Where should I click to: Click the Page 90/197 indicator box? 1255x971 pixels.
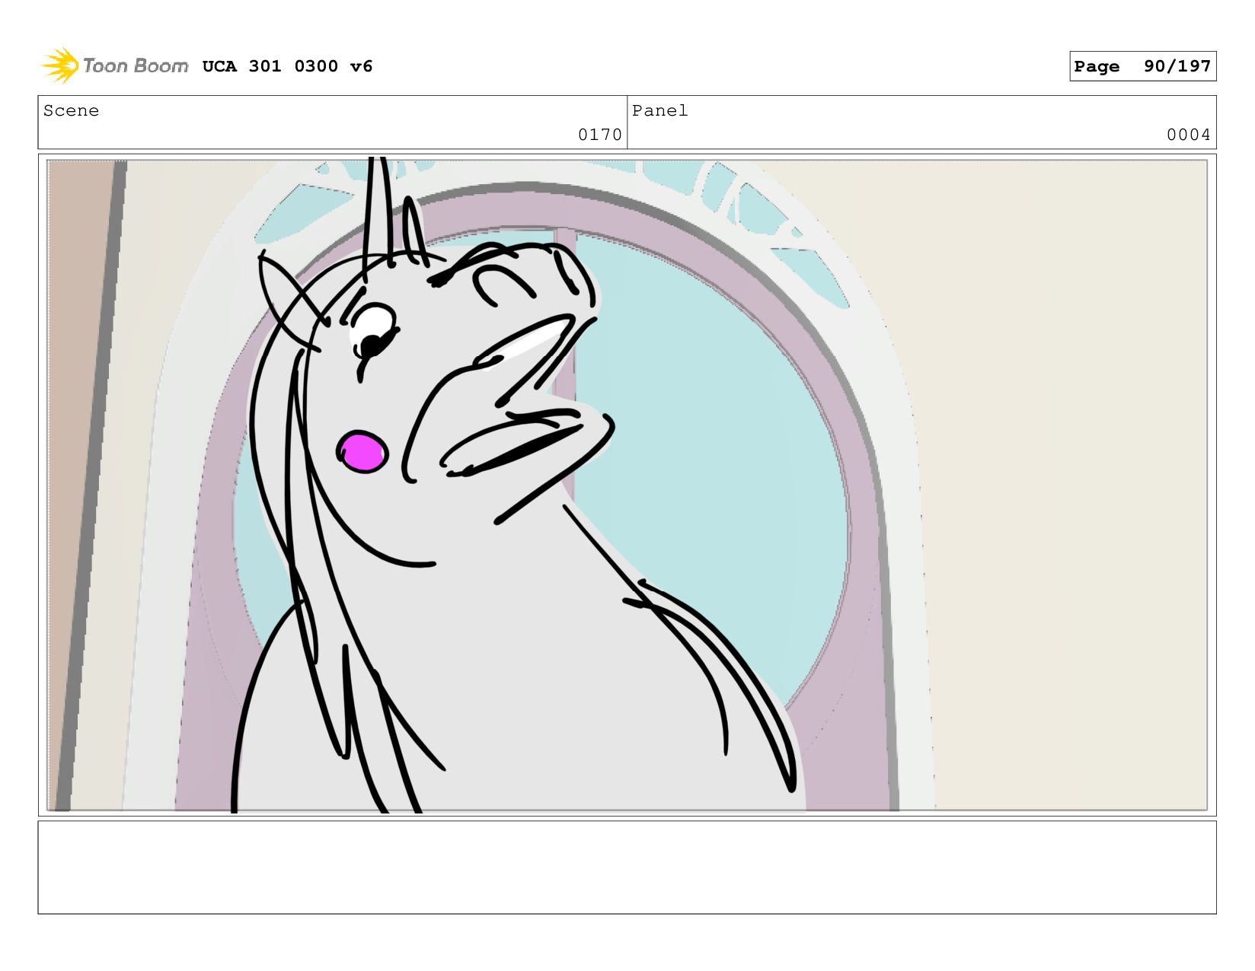[1142, 66]
